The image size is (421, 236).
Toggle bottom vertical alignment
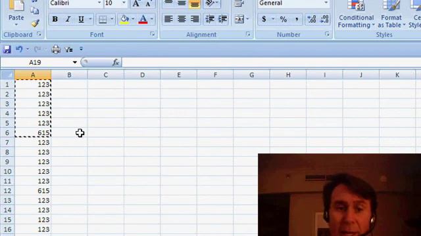[195, 4]
